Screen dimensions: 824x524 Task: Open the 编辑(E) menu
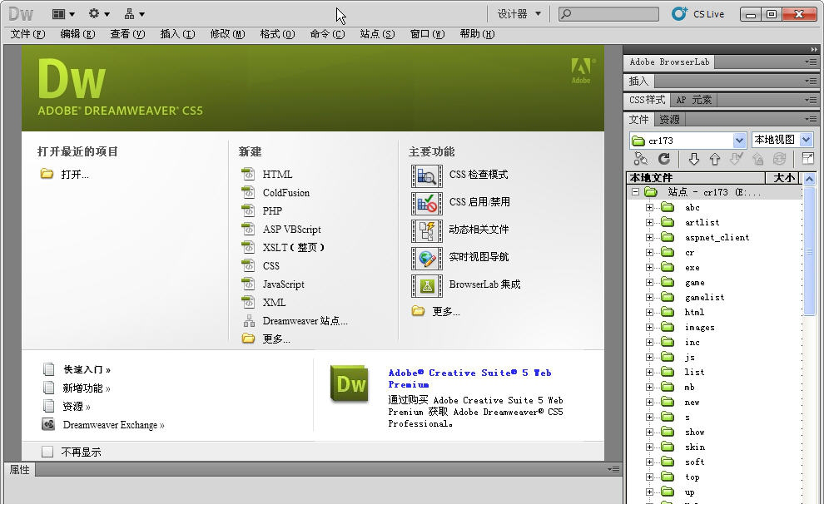click(x=77, y=33)
